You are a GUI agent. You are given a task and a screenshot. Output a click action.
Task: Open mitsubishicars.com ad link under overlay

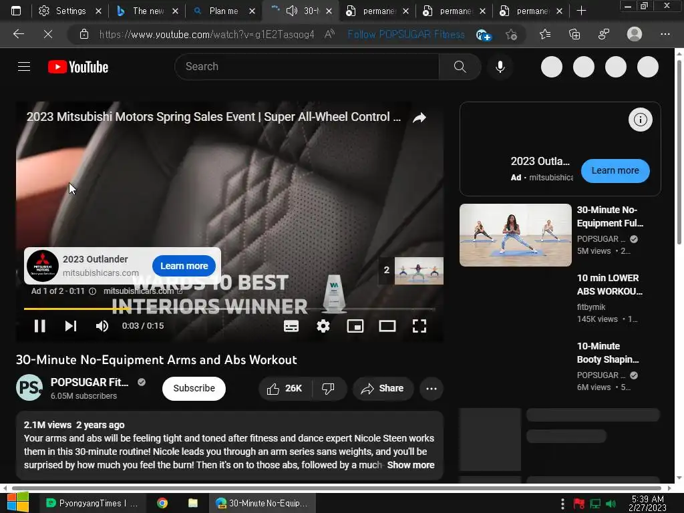point(143,291)
